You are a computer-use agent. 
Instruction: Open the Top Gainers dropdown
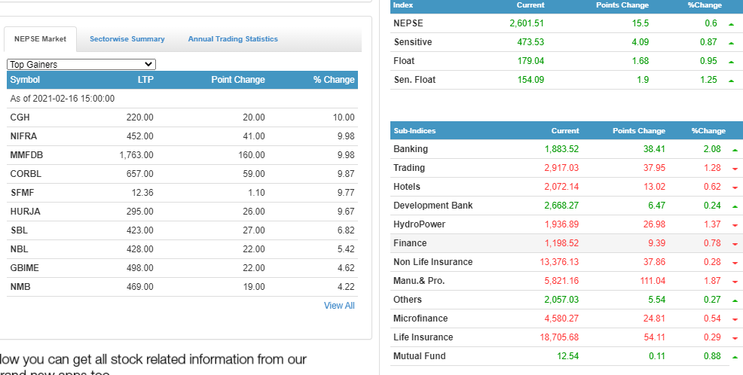[81, 65]
